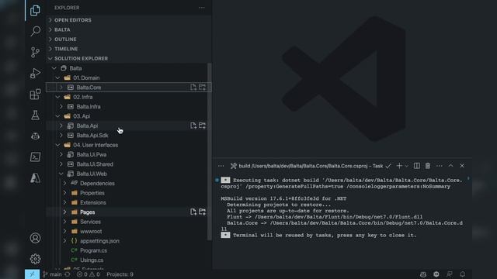Add new folder to Balta.Core project
This screenshot has height=279, width=497.
coord(202,88)
